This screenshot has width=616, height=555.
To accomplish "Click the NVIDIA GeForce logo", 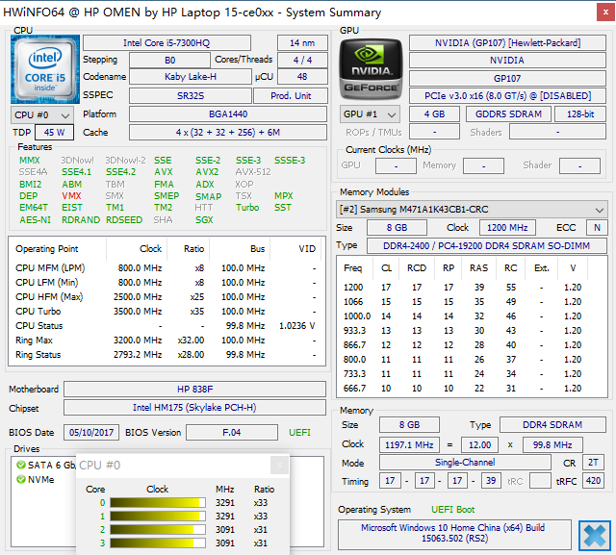I will click(371, 69).
